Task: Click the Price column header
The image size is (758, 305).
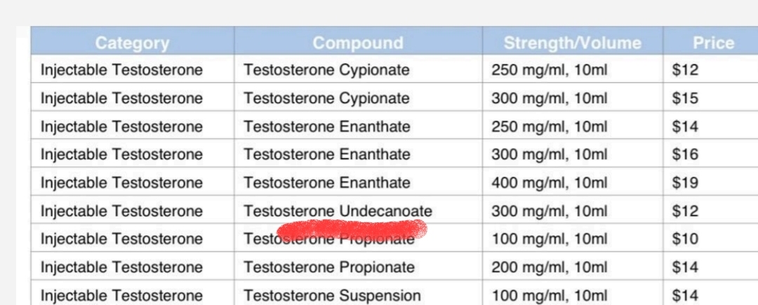Action: [x=713, y=43]
